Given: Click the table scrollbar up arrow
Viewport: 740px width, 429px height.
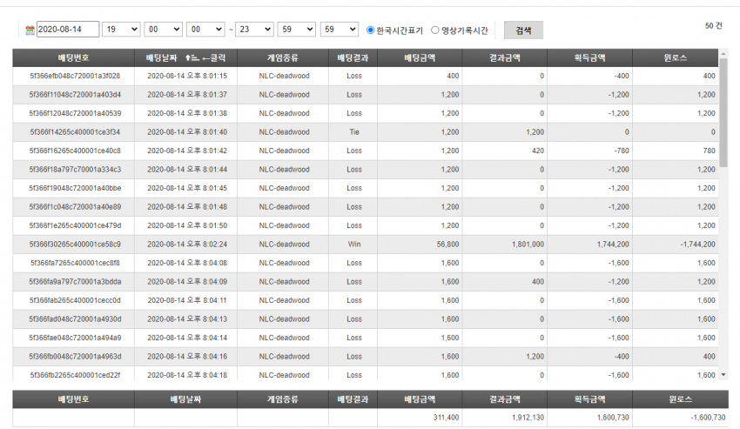Looking at the screenshot, I should [x=723, y=54].
